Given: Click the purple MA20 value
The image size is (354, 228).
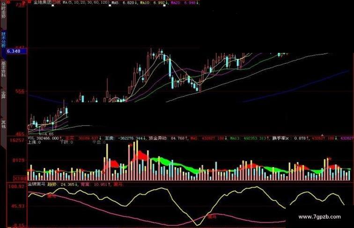Looking at the screenshot, I should 184,3.
